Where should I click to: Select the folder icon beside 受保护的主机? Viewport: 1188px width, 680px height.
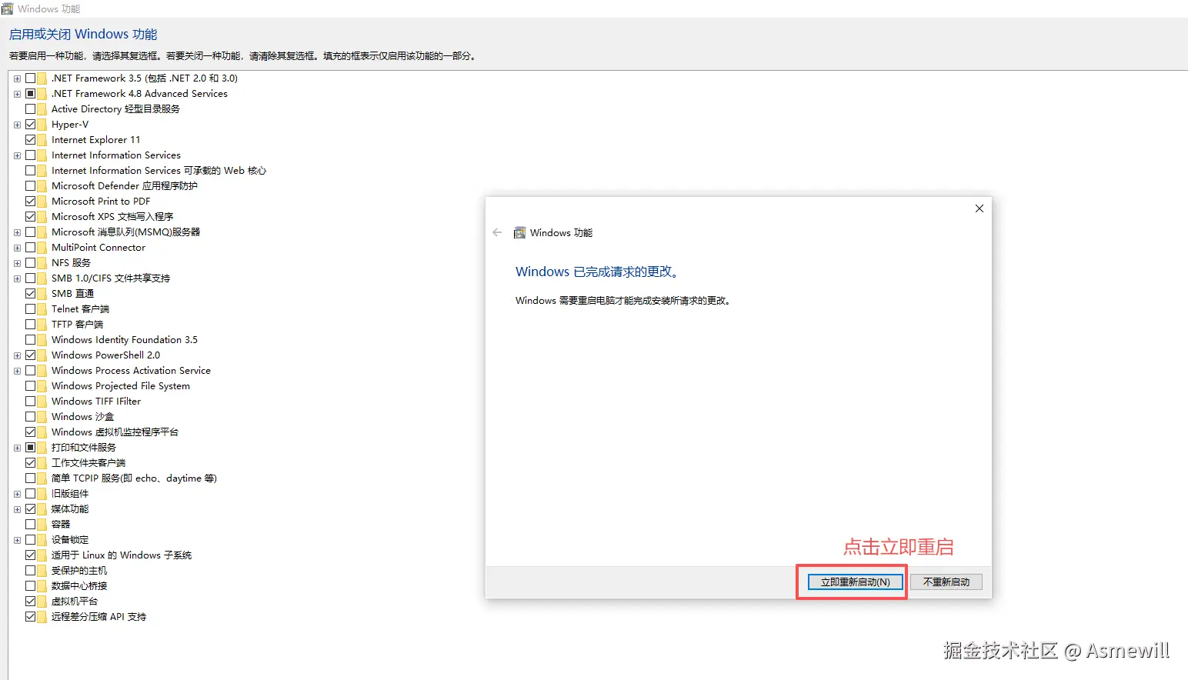click(42, 571)
